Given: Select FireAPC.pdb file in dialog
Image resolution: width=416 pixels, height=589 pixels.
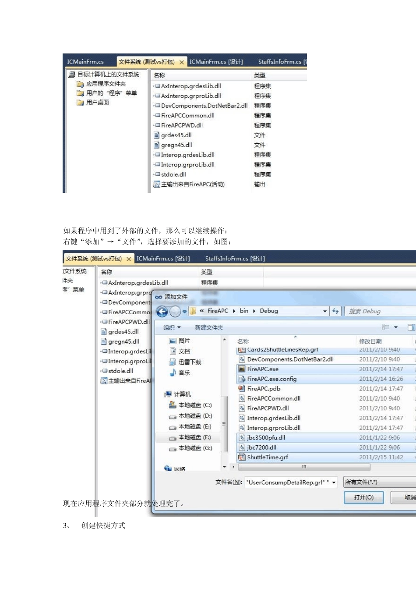Looking at the screenshot, I should [x=325, y=388].
